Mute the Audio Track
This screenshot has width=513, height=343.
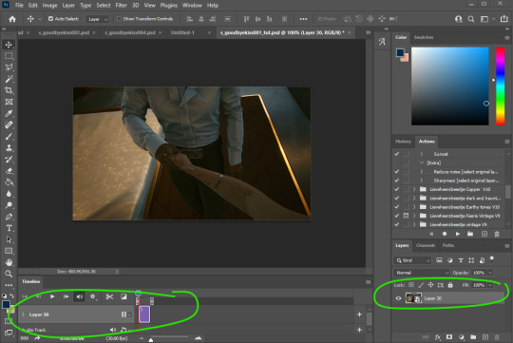(113, 330)
